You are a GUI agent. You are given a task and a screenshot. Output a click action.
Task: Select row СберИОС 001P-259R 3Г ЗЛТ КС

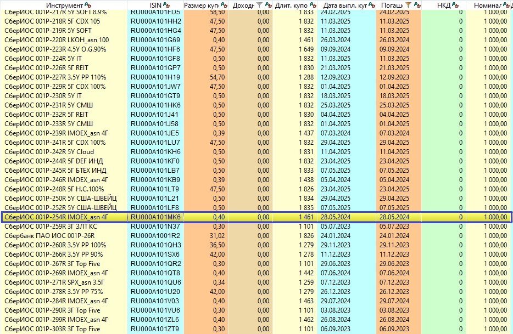(256, 226)
